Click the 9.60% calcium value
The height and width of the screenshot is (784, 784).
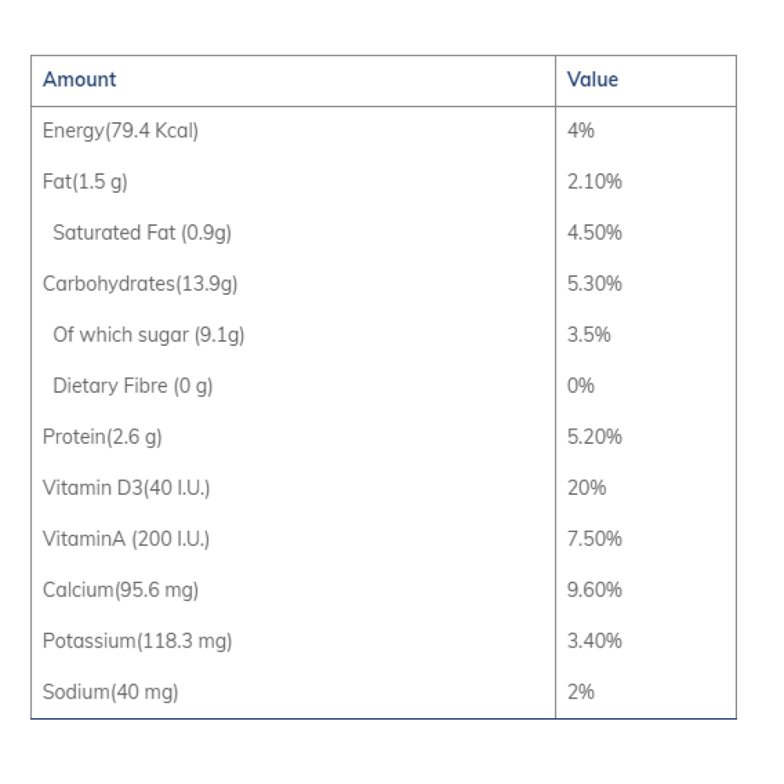point(594,590)
